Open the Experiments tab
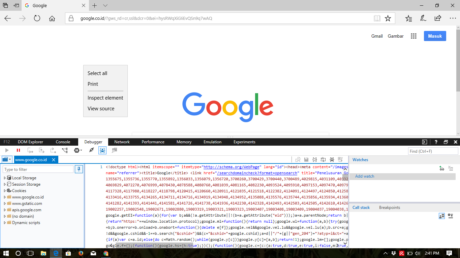Image resolution: width=460 pixels, height=258 pixels. point(244,142)
